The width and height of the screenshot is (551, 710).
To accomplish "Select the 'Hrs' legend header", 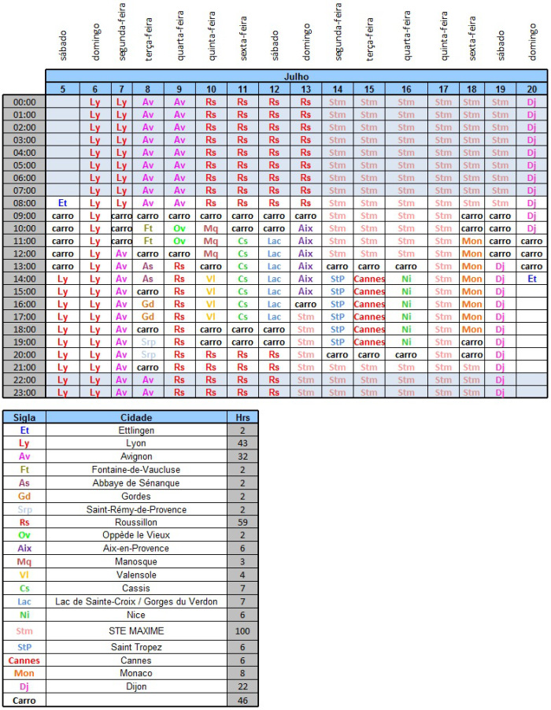I will click(242, 417).
